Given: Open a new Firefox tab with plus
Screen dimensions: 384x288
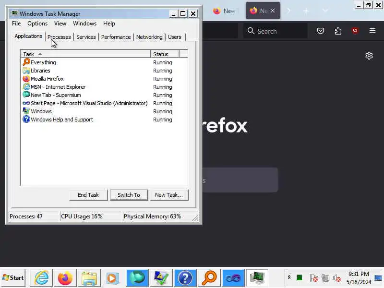Looking at the screenshot, I should pos(306,11).
